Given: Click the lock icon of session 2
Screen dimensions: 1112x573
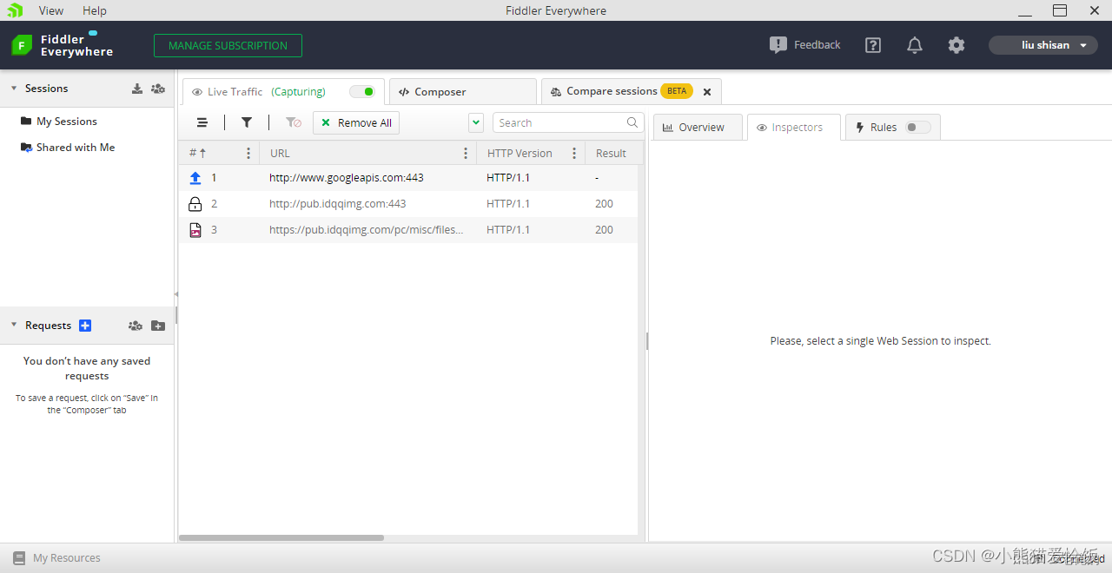Looking at the screenshot, I should [x=195, y=204].
